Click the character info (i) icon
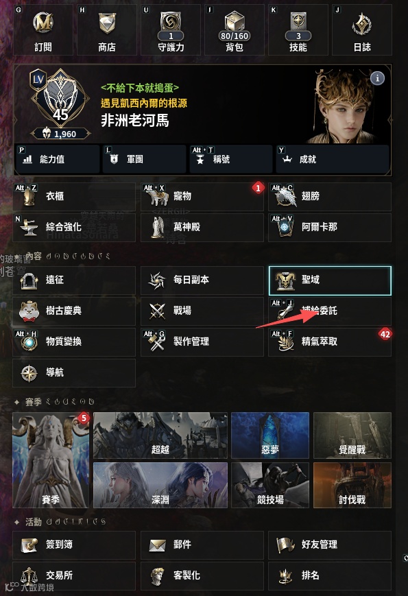408x596 pixels. point(377,78)
